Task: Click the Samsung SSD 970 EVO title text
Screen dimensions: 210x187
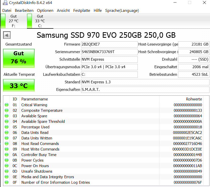Action: click(106, 35)
